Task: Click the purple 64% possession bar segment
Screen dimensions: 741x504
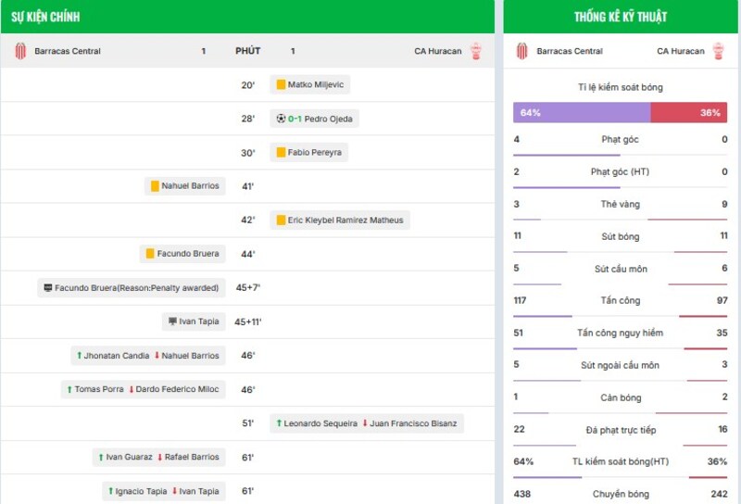Action: (x=582, y=112)
